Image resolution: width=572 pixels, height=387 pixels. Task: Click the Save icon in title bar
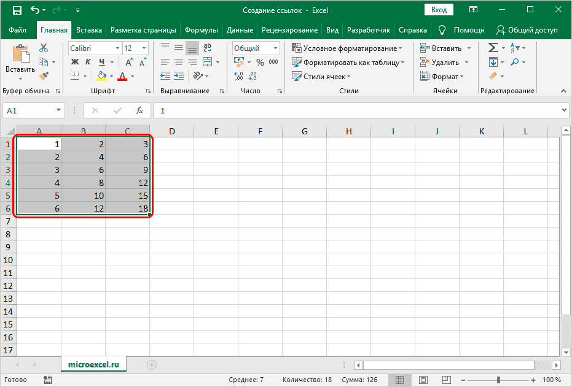click(x=17, y=10)
